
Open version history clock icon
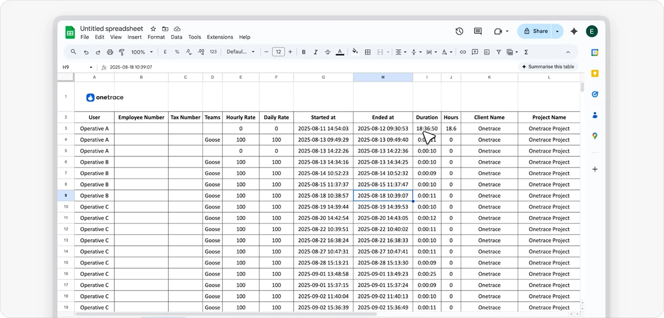(459, 31)
